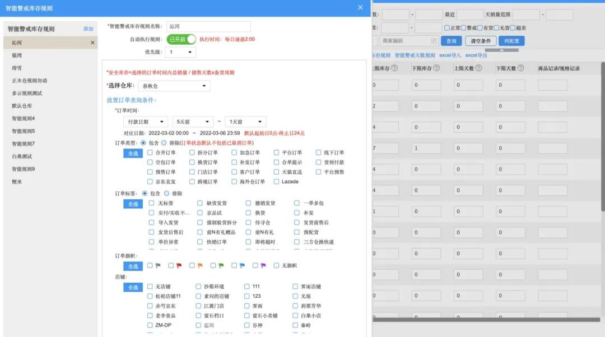Click the gray flag icon
Viewport: 605px width, 337px height.
pos(158,265)
